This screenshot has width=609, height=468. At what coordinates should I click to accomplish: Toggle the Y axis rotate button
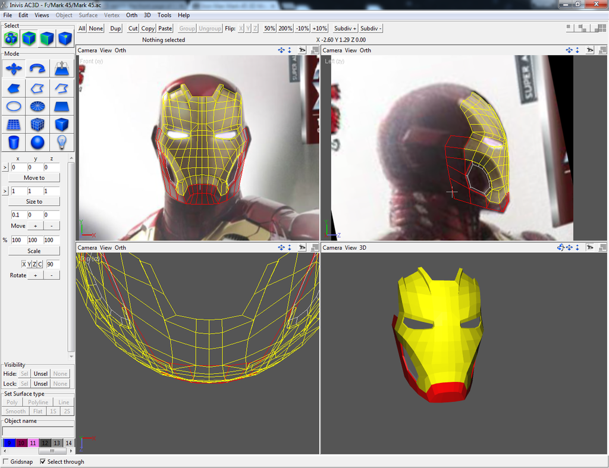pyautogui.click(x=29, y=264)
